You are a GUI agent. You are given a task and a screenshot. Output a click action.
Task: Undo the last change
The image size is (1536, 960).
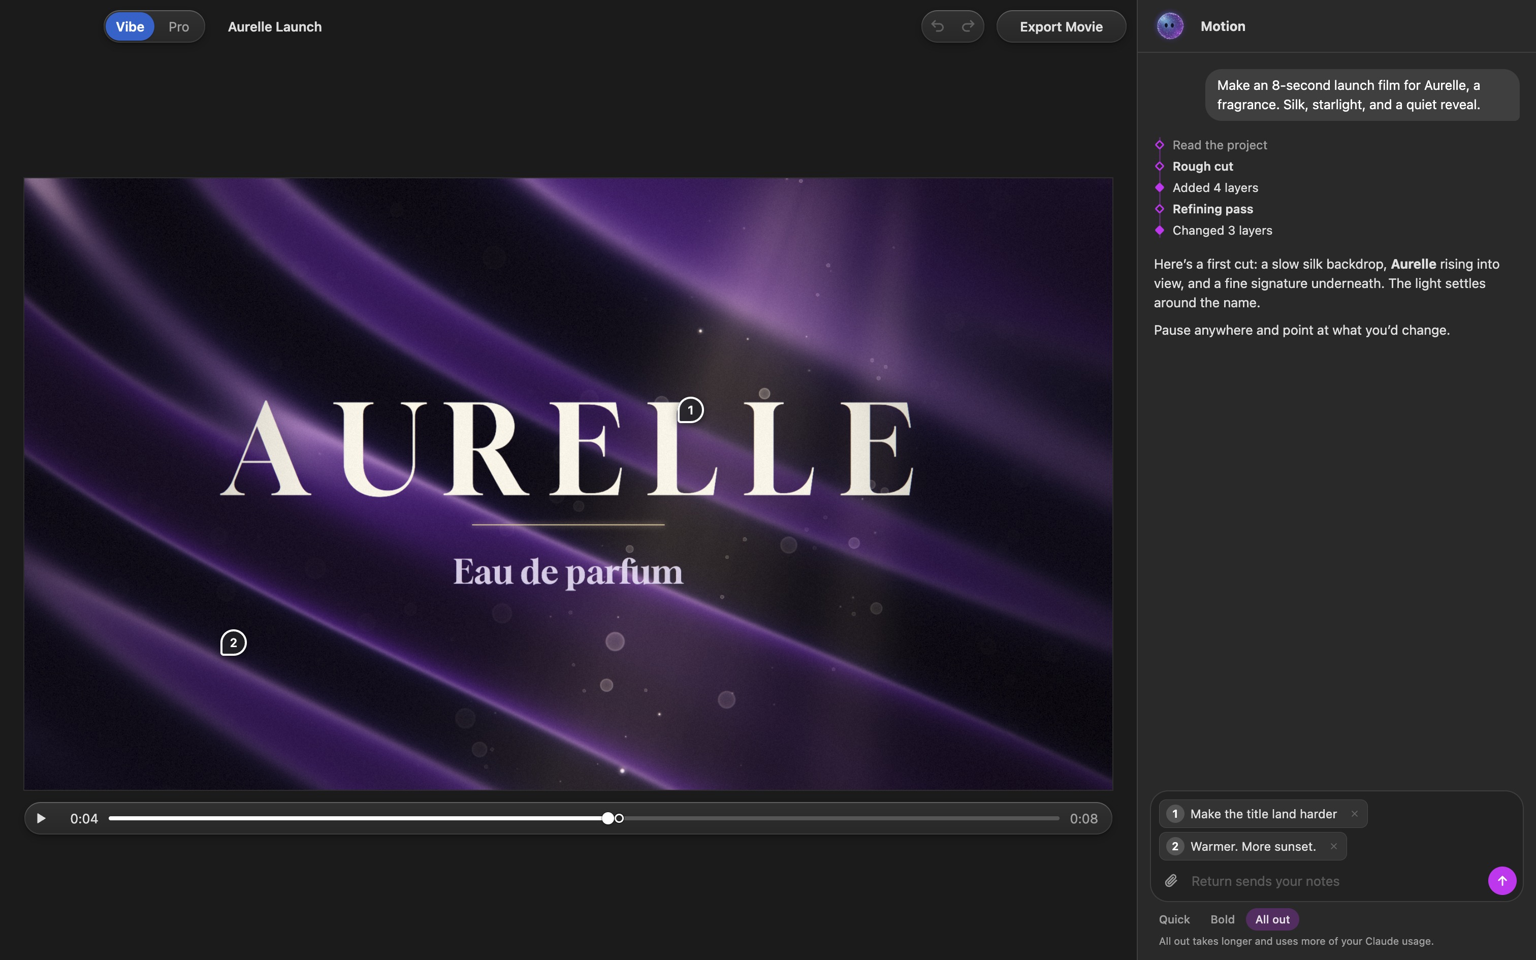point(938,26)
